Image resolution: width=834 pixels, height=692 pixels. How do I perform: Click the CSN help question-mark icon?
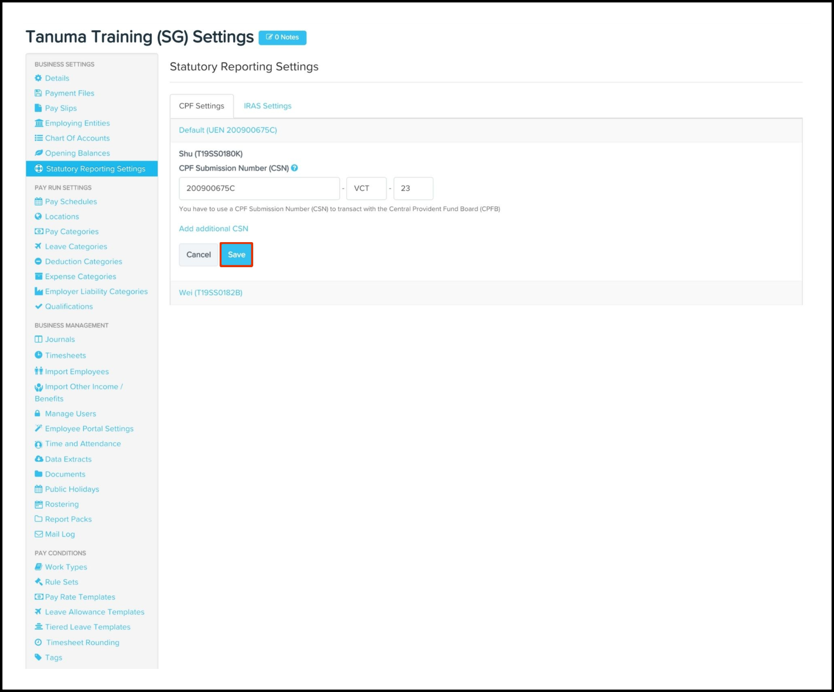(x=294, y=168)
